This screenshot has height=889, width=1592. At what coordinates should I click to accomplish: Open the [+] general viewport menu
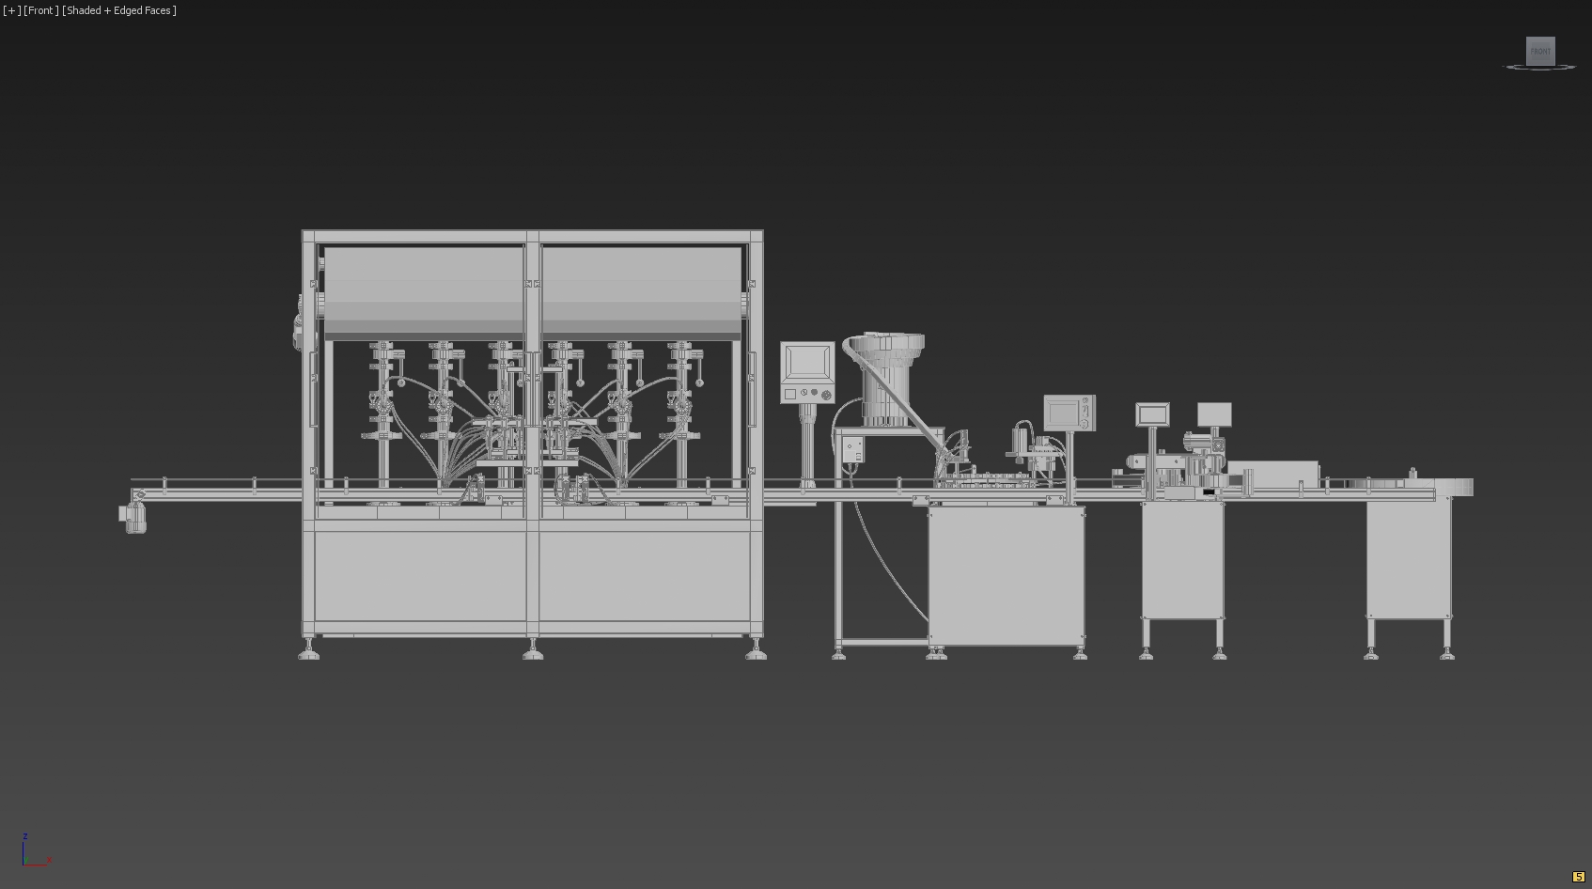click(x=12, y=10)
